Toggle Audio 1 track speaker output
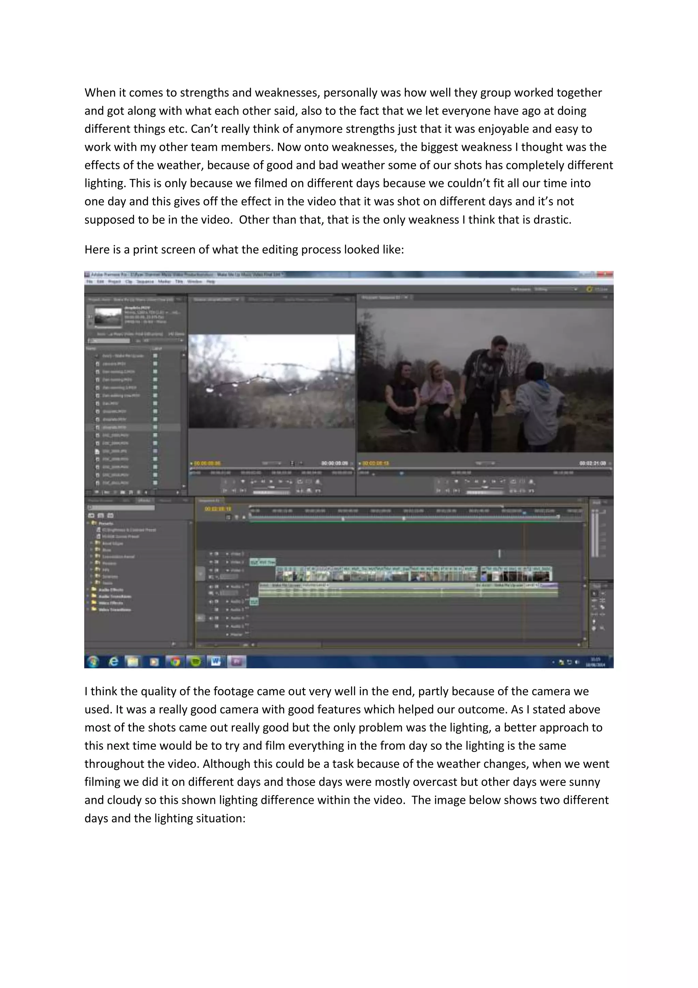Image resolution: width=698 pixels, height=988 pixels. 211,586
